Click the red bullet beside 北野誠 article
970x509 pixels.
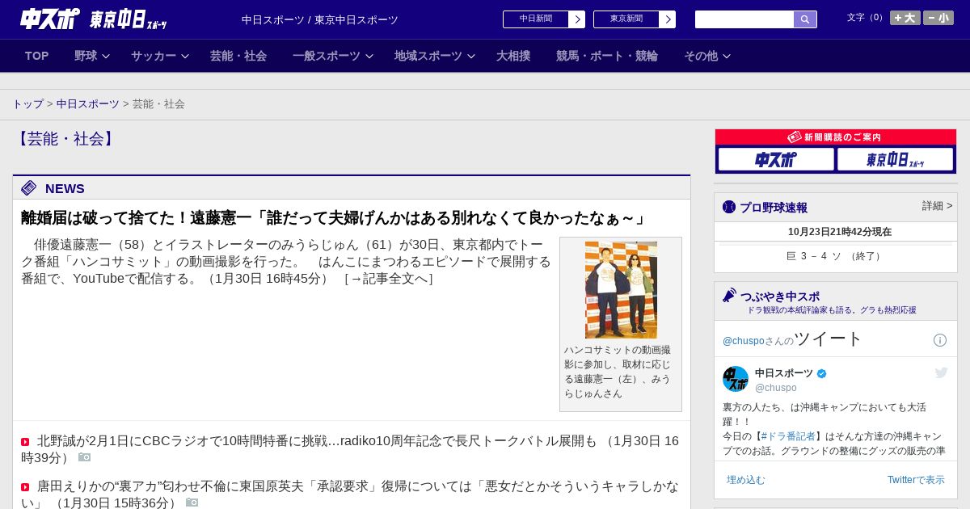[x=25, y=442]
